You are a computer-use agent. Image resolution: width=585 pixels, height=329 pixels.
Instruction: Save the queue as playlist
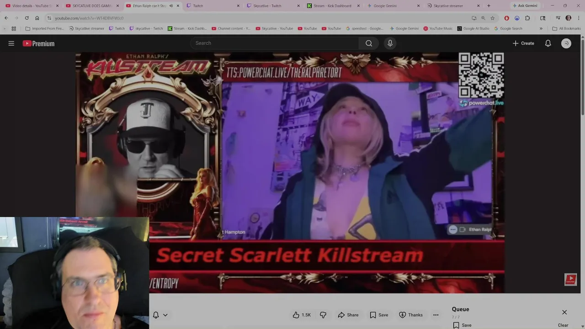[462, 325]
